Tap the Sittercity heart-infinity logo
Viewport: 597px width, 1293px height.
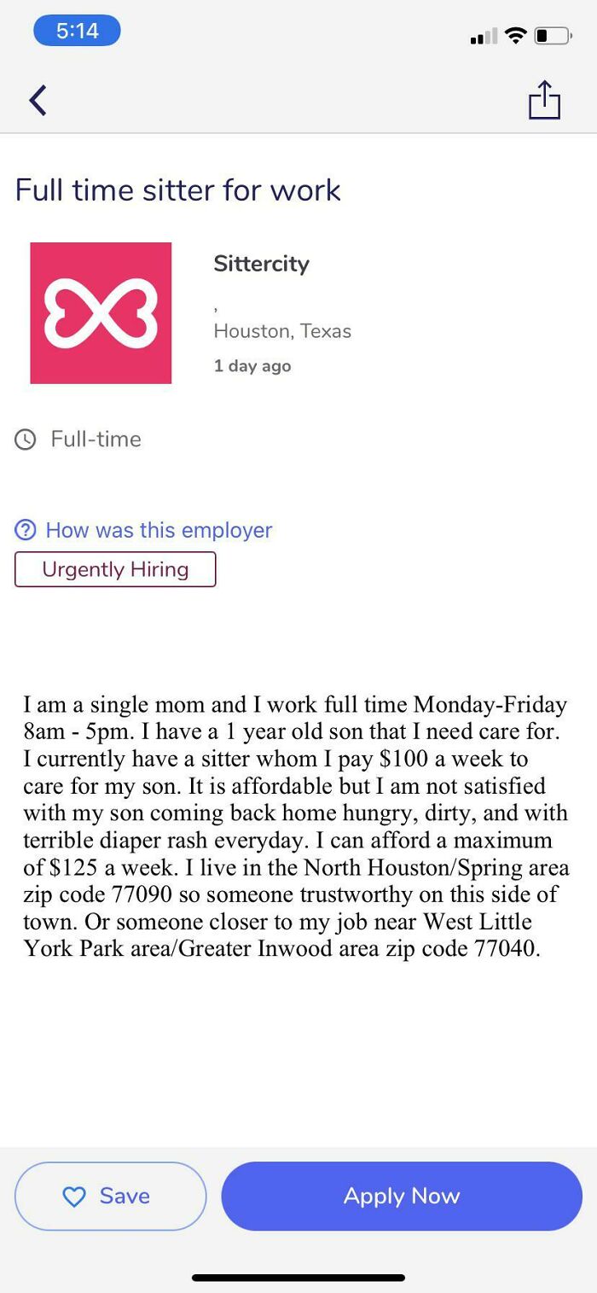click(100, 312)
